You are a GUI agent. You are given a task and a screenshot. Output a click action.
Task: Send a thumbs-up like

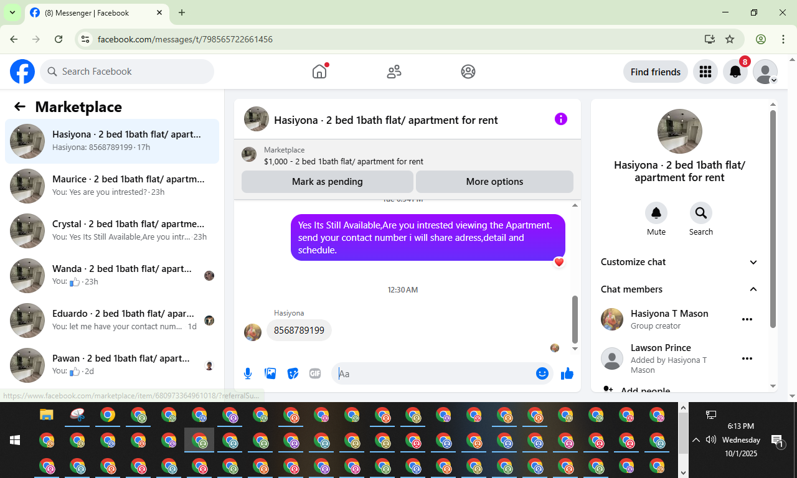(567, 373)
